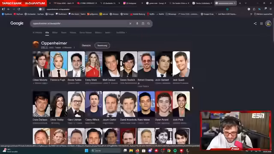Open the Google apps grid icon

coord(262,24)
